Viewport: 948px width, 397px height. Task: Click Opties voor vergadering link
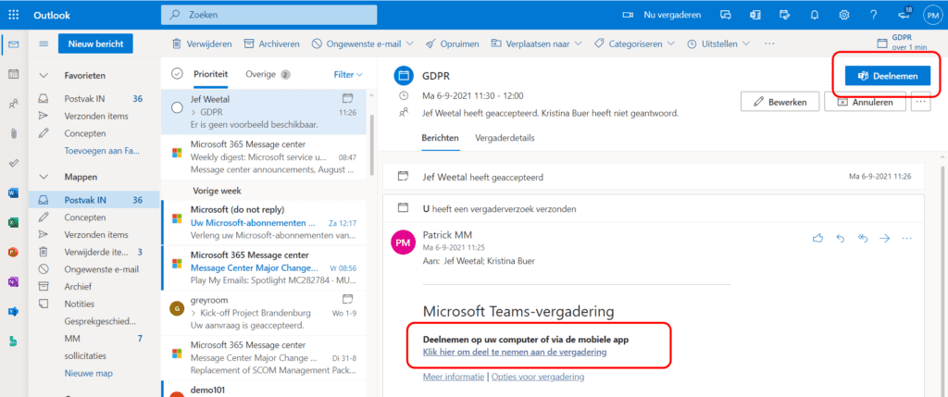point(538,377)
